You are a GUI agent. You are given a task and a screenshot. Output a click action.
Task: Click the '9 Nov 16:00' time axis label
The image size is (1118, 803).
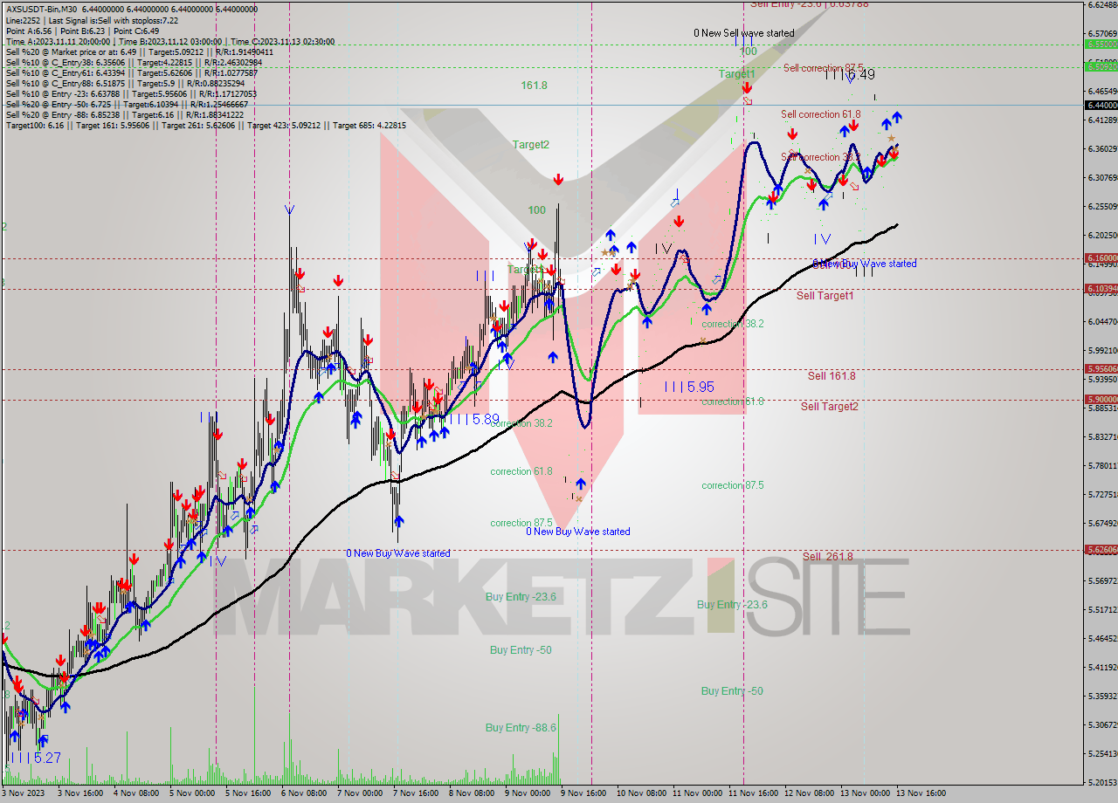pos(583,793)
